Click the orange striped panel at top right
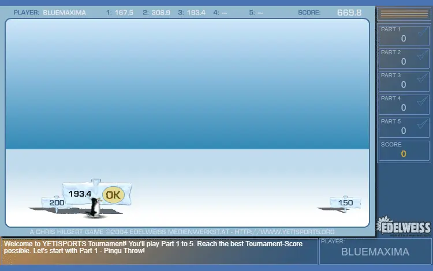This screenshot has height=271, width=433. tap(404, 13)
